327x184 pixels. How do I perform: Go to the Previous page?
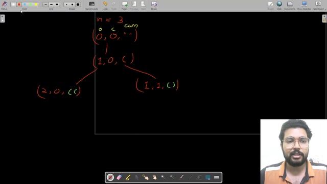[x=134, y=6]
